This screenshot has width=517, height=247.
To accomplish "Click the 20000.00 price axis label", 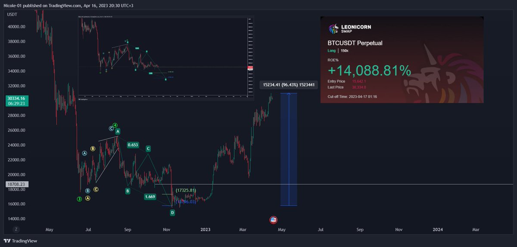I will click(17, 175).
